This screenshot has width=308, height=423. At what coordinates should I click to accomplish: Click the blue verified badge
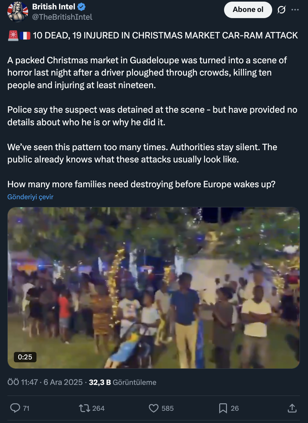click(82, 7)
